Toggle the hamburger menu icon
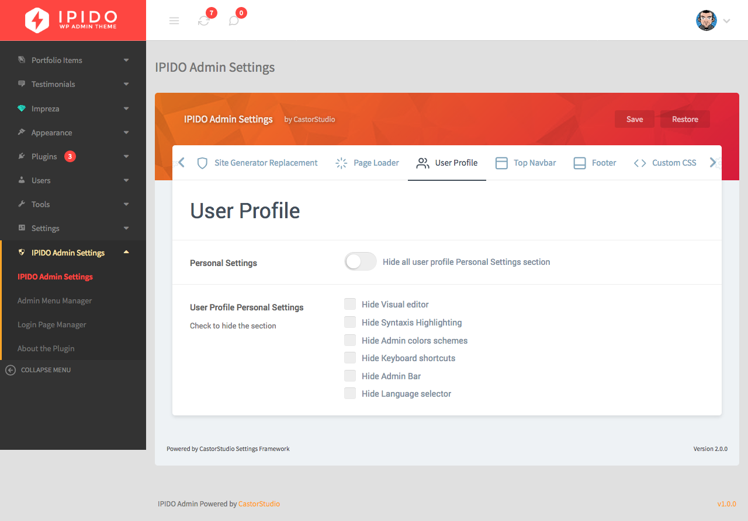 [x=174, y=21]
